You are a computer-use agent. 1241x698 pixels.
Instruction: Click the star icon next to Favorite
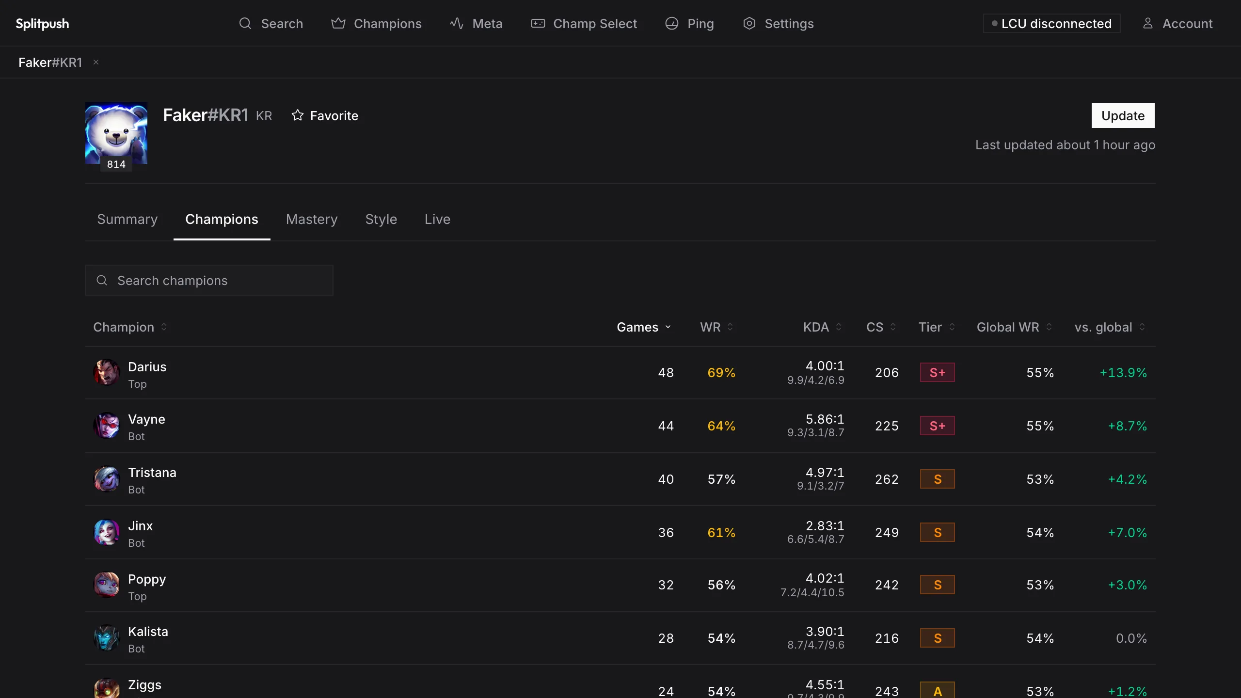click(298, 115)
